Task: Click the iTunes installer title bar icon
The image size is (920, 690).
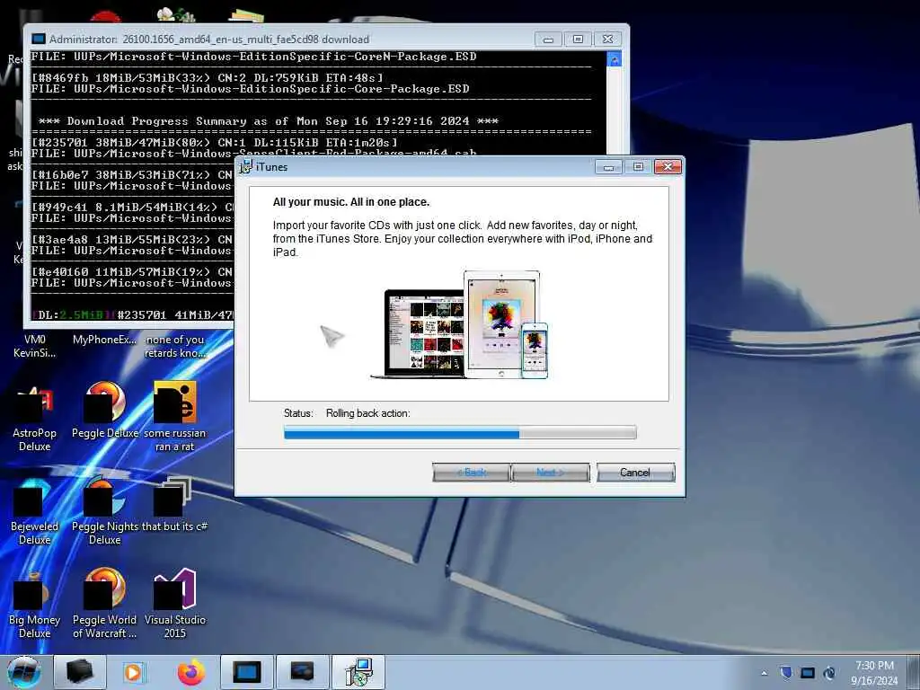Action: coord(246,166)
